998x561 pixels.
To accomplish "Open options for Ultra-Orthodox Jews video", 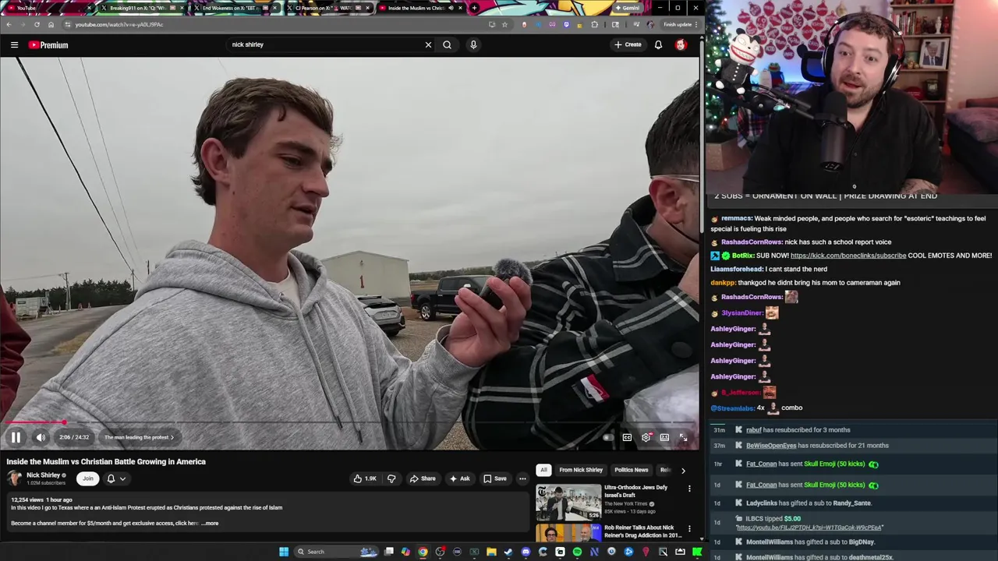I will point(688,489).
